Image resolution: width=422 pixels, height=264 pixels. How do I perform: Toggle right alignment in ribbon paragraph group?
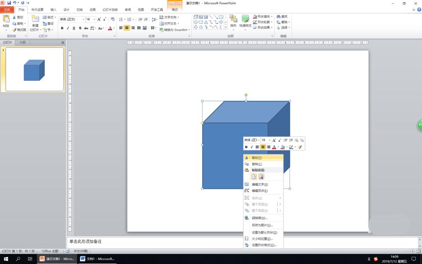(133, 28)
